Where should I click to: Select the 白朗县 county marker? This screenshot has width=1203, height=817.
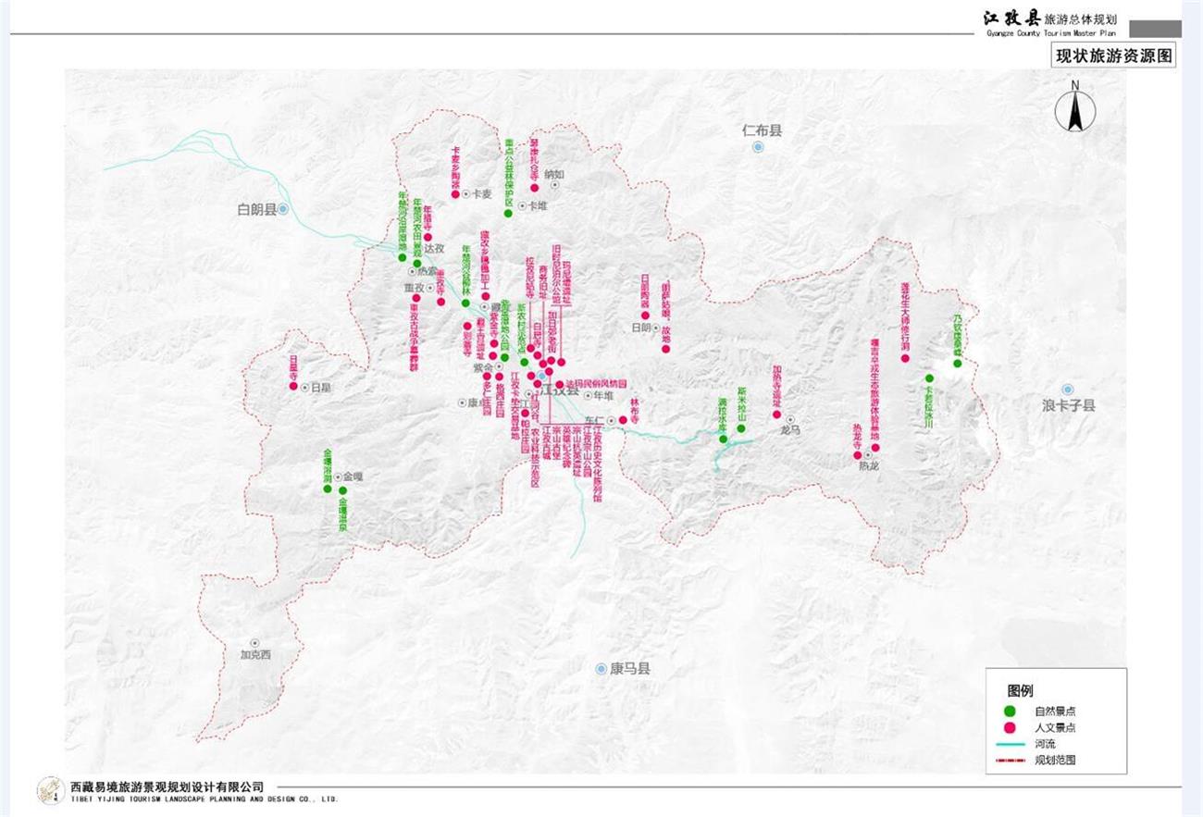pyautogui.click(x=284, y=210)
